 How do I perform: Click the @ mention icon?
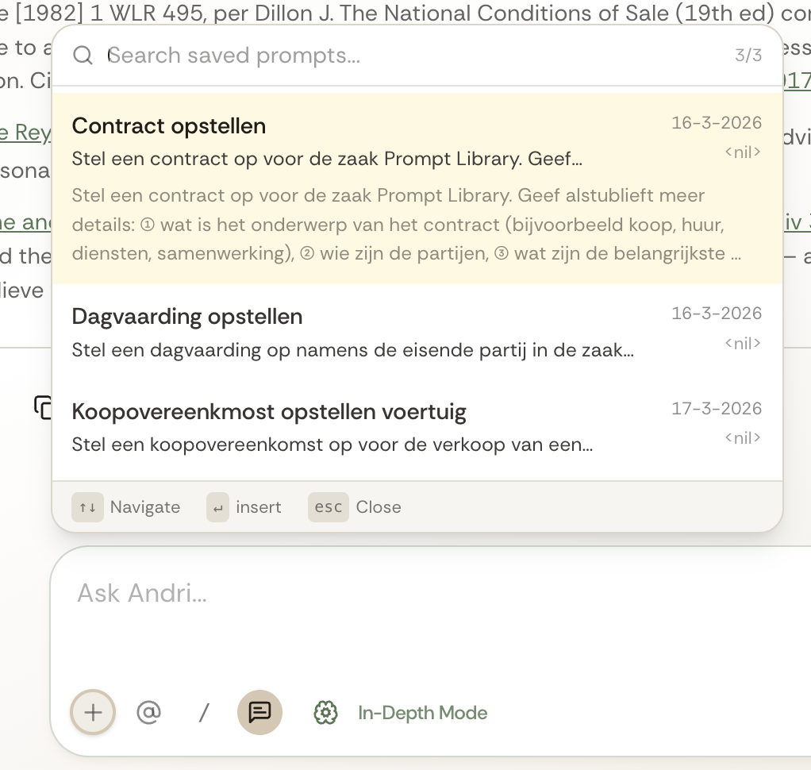point(148,712)
